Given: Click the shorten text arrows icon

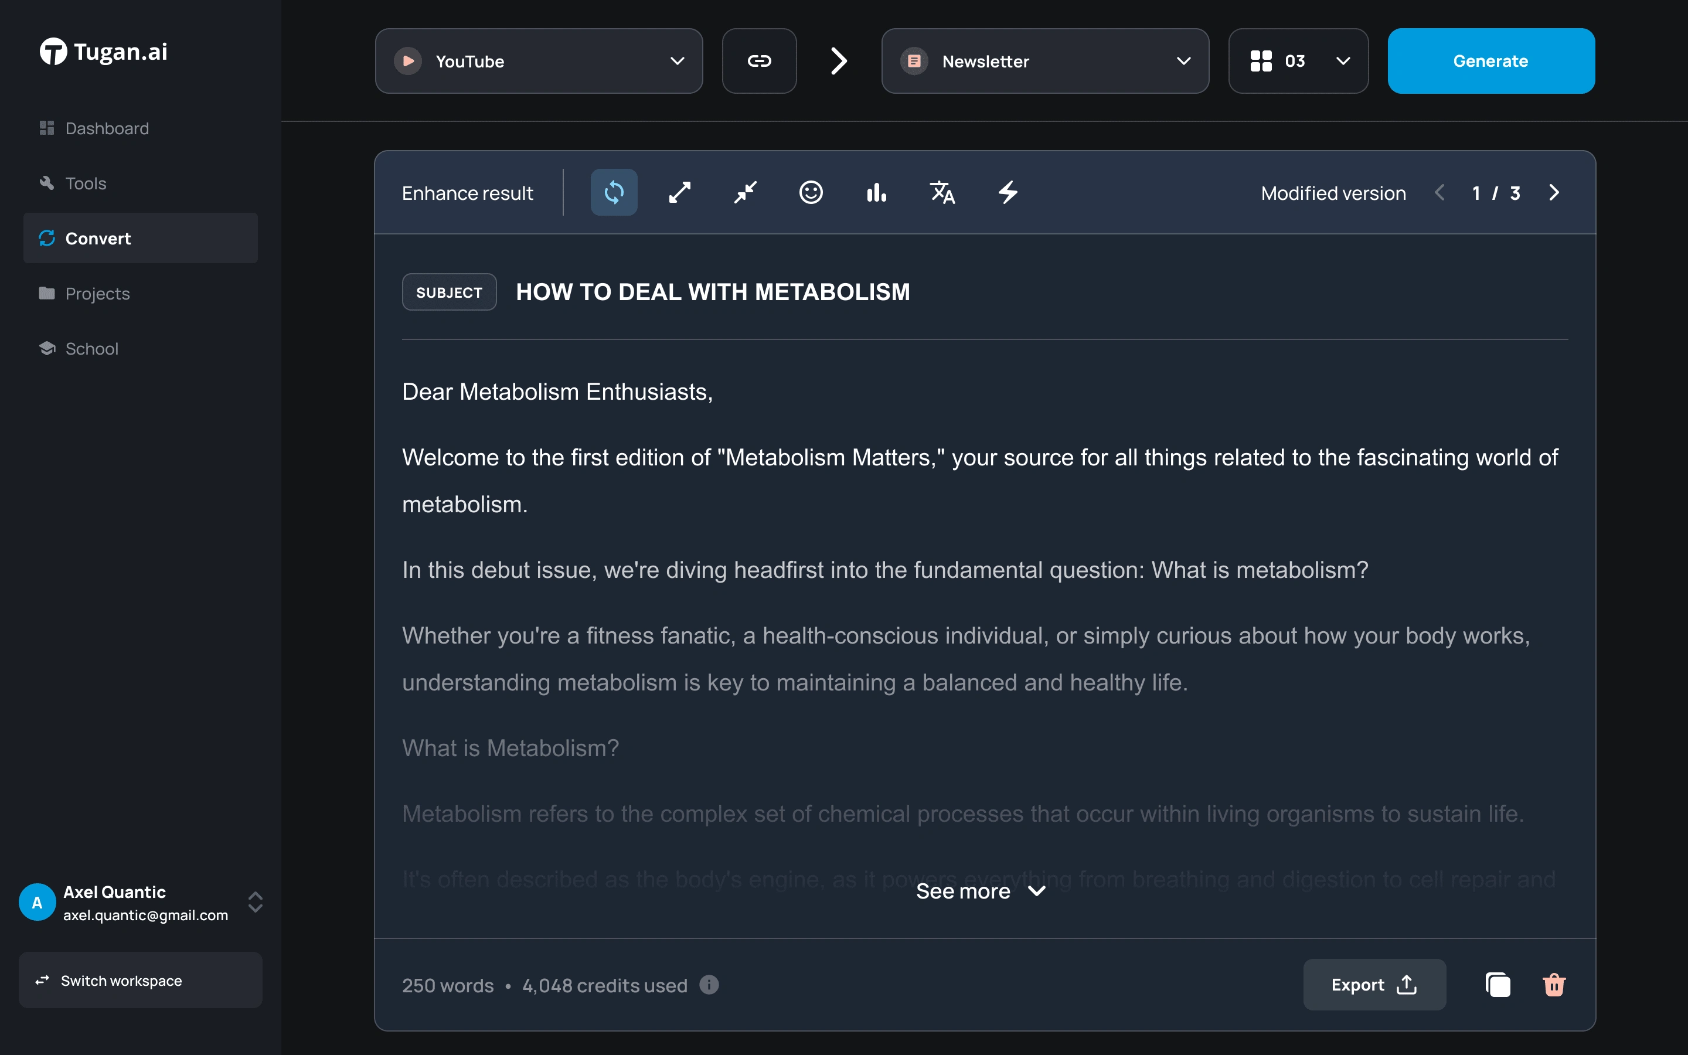Looking at the screenshot, I should coord(745,193).
